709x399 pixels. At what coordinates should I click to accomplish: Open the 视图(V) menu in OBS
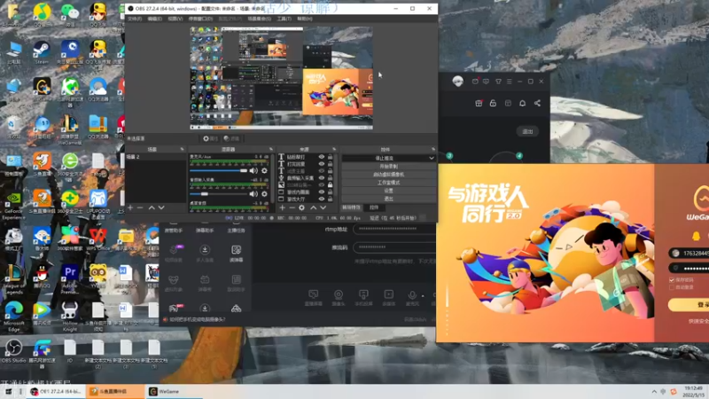point(175,19)
